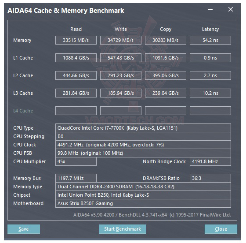
Task: Click Chipset Intel Union Point B250 field
Action: pyautogui.click(x=143, y=195)
